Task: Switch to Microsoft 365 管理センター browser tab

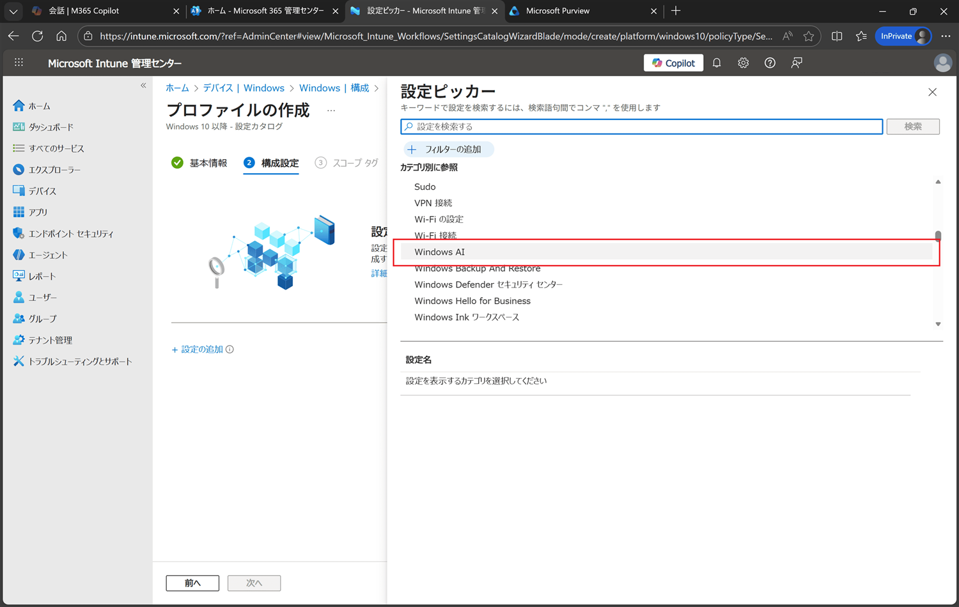Action: tap(265, 11)
